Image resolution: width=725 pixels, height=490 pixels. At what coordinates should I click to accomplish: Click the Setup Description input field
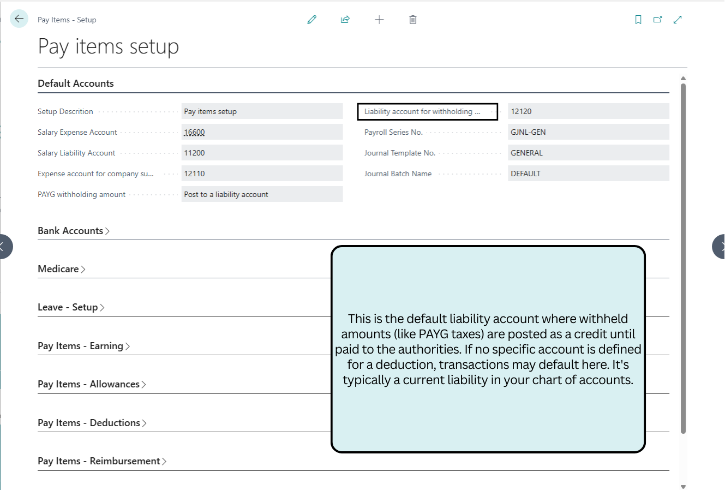262,111
